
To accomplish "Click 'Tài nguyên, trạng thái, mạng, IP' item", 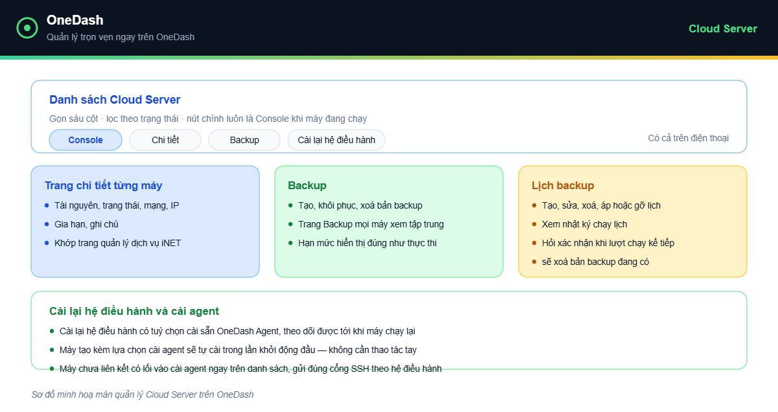I will (117, 205).
